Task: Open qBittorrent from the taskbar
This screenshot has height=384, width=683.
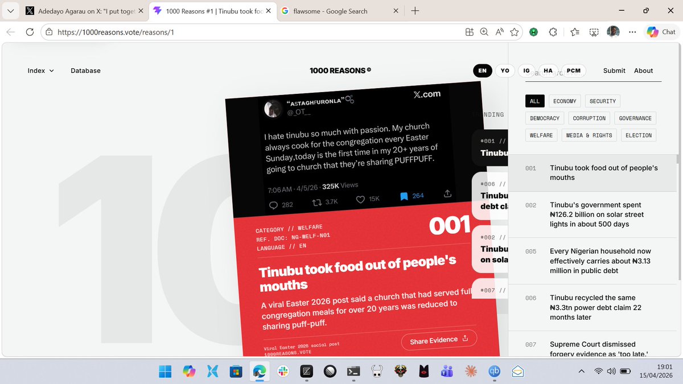Action: click(x=493, y=371)
